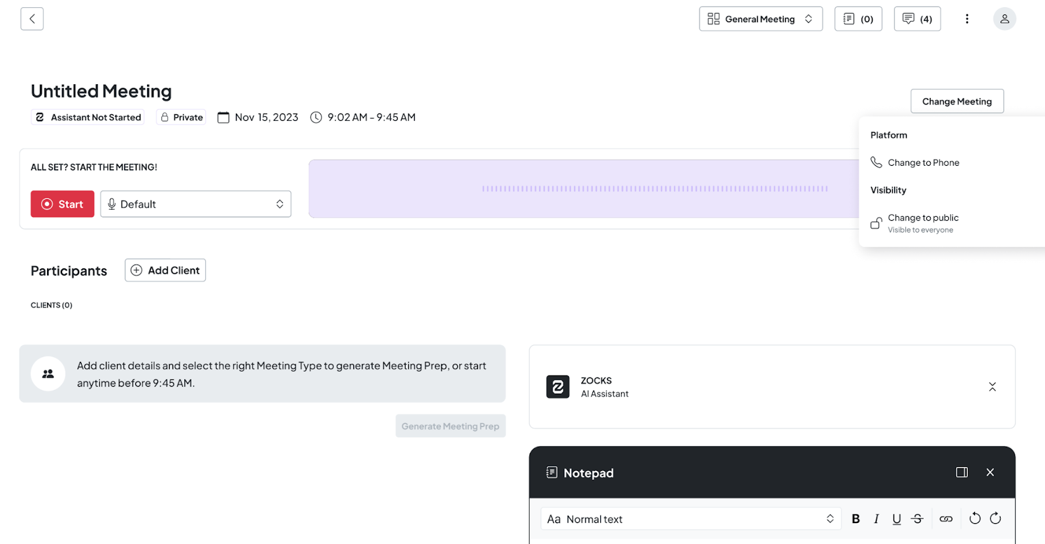Open the user profile avatar
This screenshot has width=1045, height=544.
[x=1005, y=19]
